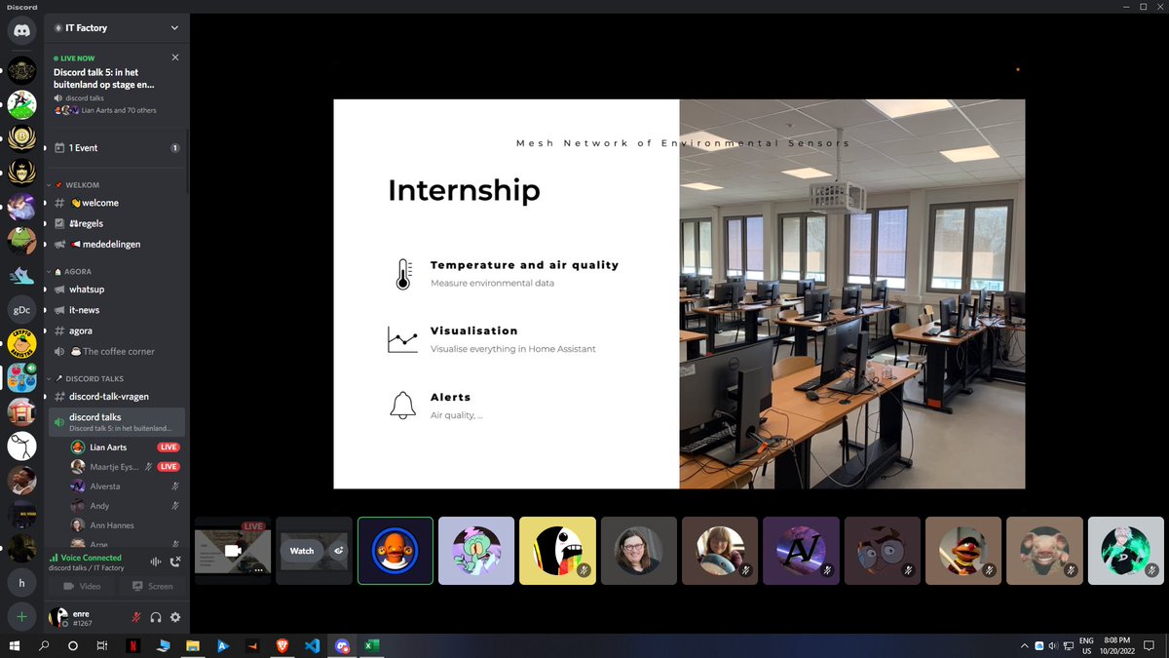The image size is (1169, 658).
Task: Open Task View from the taskbar
Action: [102, 645]
